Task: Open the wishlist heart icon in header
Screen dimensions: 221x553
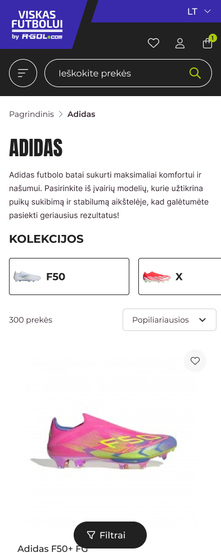Action: click(153, 43)
